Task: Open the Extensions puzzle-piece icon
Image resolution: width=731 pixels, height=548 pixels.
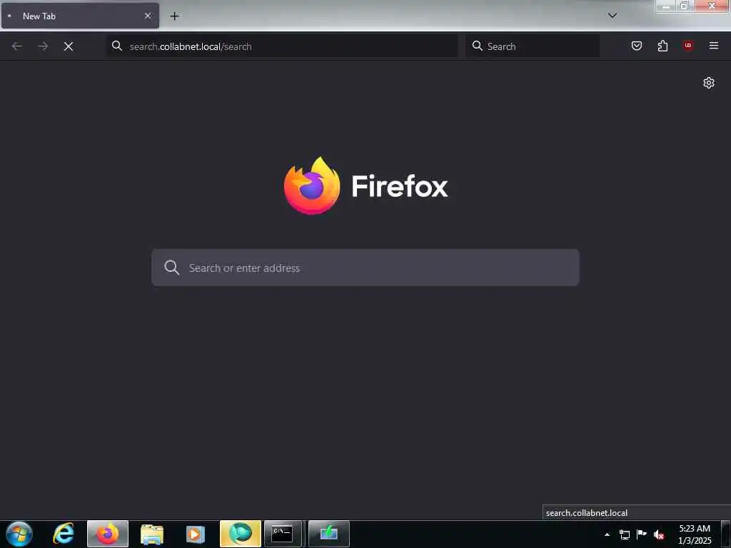Action: [x=662, y=46]
